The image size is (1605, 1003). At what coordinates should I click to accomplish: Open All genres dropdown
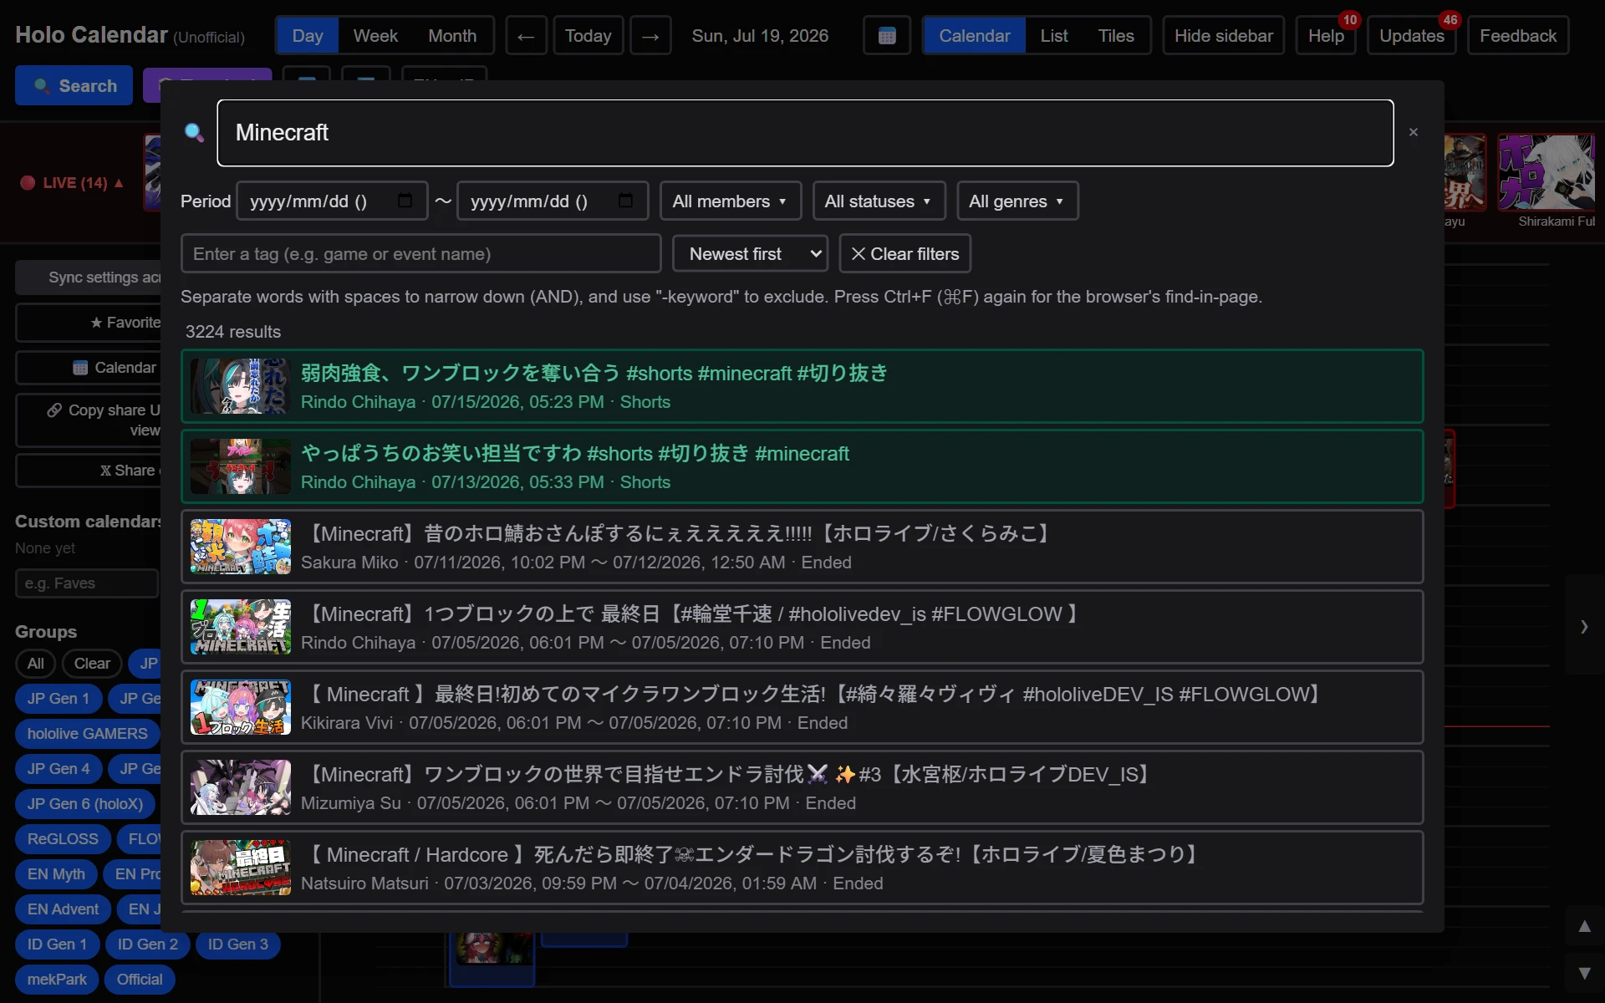tap(1017, 201)
